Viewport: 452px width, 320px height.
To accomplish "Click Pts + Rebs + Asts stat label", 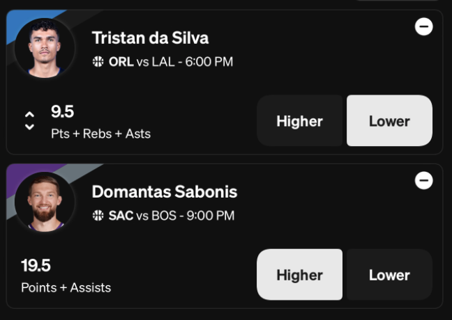I will 101,134.
